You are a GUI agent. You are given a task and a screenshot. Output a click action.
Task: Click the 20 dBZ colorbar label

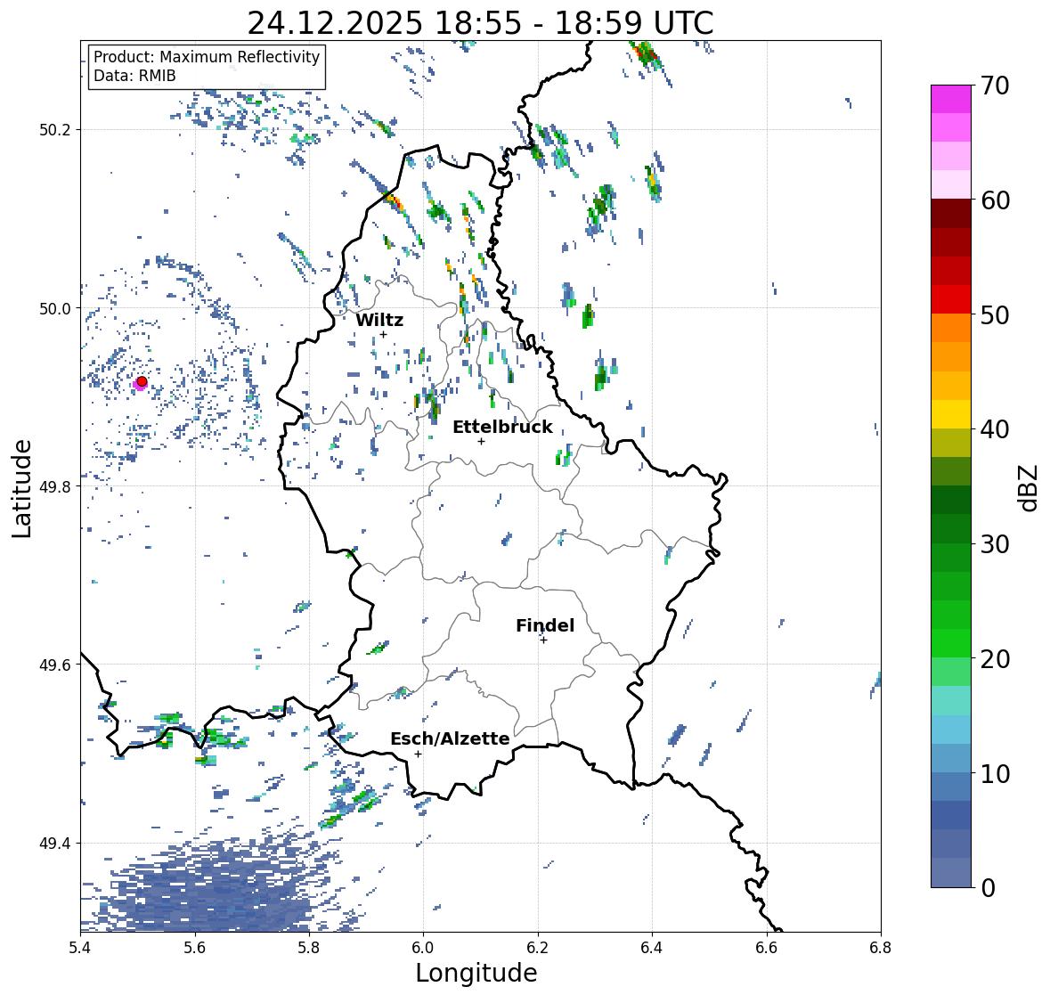(x=995, y=659)
